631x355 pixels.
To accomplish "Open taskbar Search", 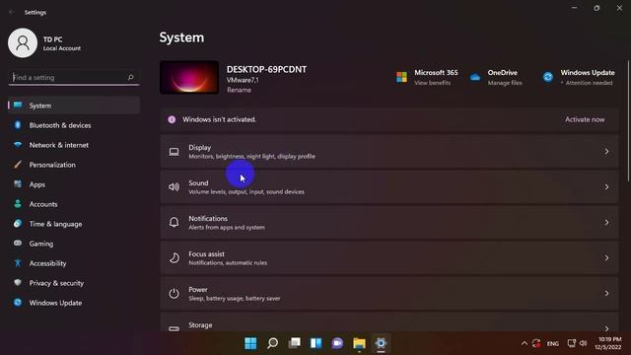I will [272, 343].
